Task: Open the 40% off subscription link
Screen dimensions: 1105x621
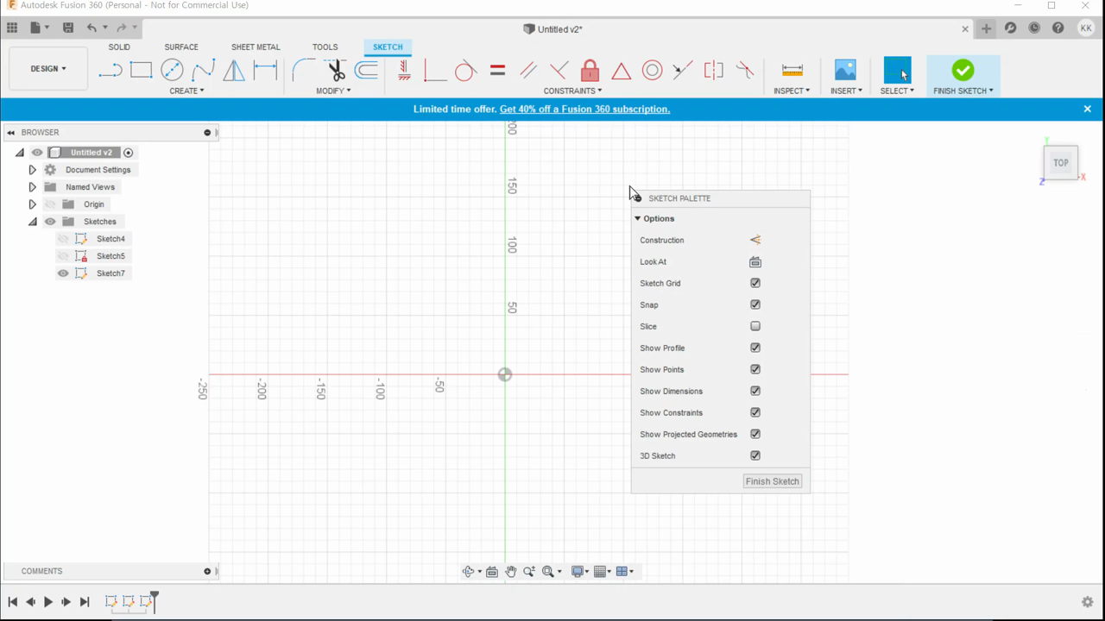Action: 584,110
